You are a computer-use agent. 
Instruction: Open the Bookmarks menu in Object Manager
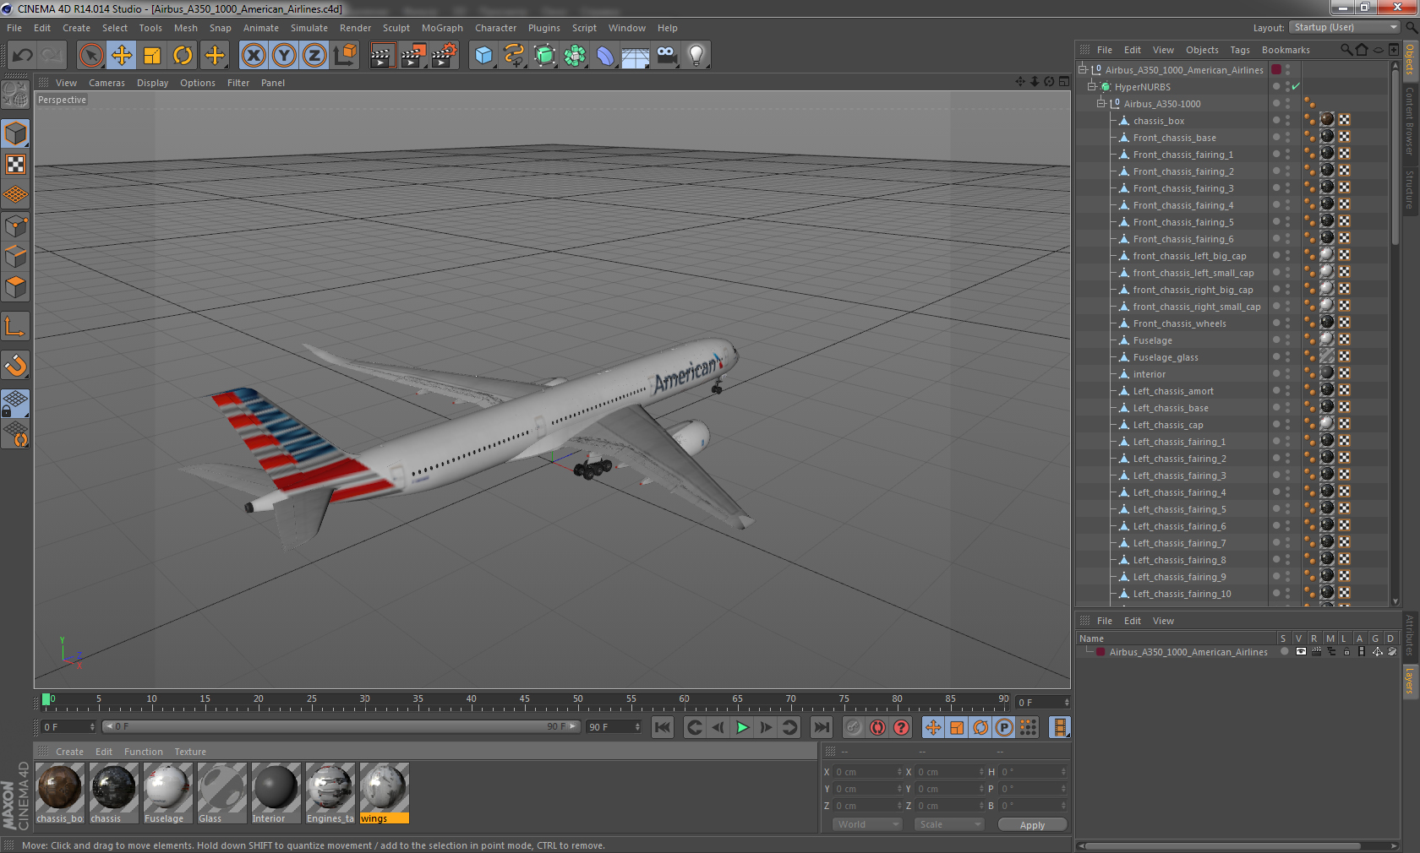(x=1286, y=50)
